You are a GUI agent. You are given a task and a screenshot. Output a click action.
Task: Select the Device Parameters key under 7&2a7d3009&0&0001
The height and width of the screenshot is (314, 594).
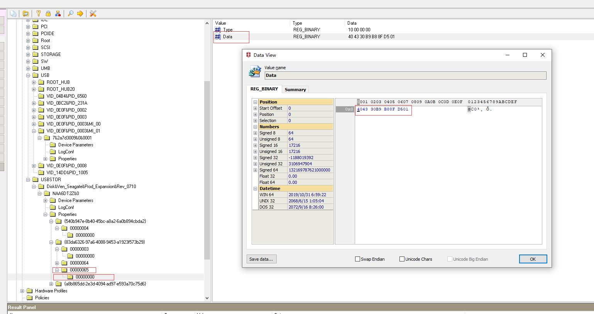76,145
